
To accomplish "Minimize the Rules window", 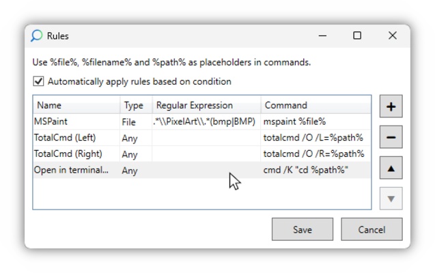I will (x=322, y=35).
